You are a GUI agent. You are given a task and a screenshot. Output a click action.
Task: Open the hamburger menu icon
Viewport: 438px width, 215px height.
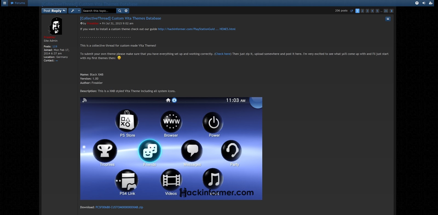pyautogui.click(x=4, y=3)
